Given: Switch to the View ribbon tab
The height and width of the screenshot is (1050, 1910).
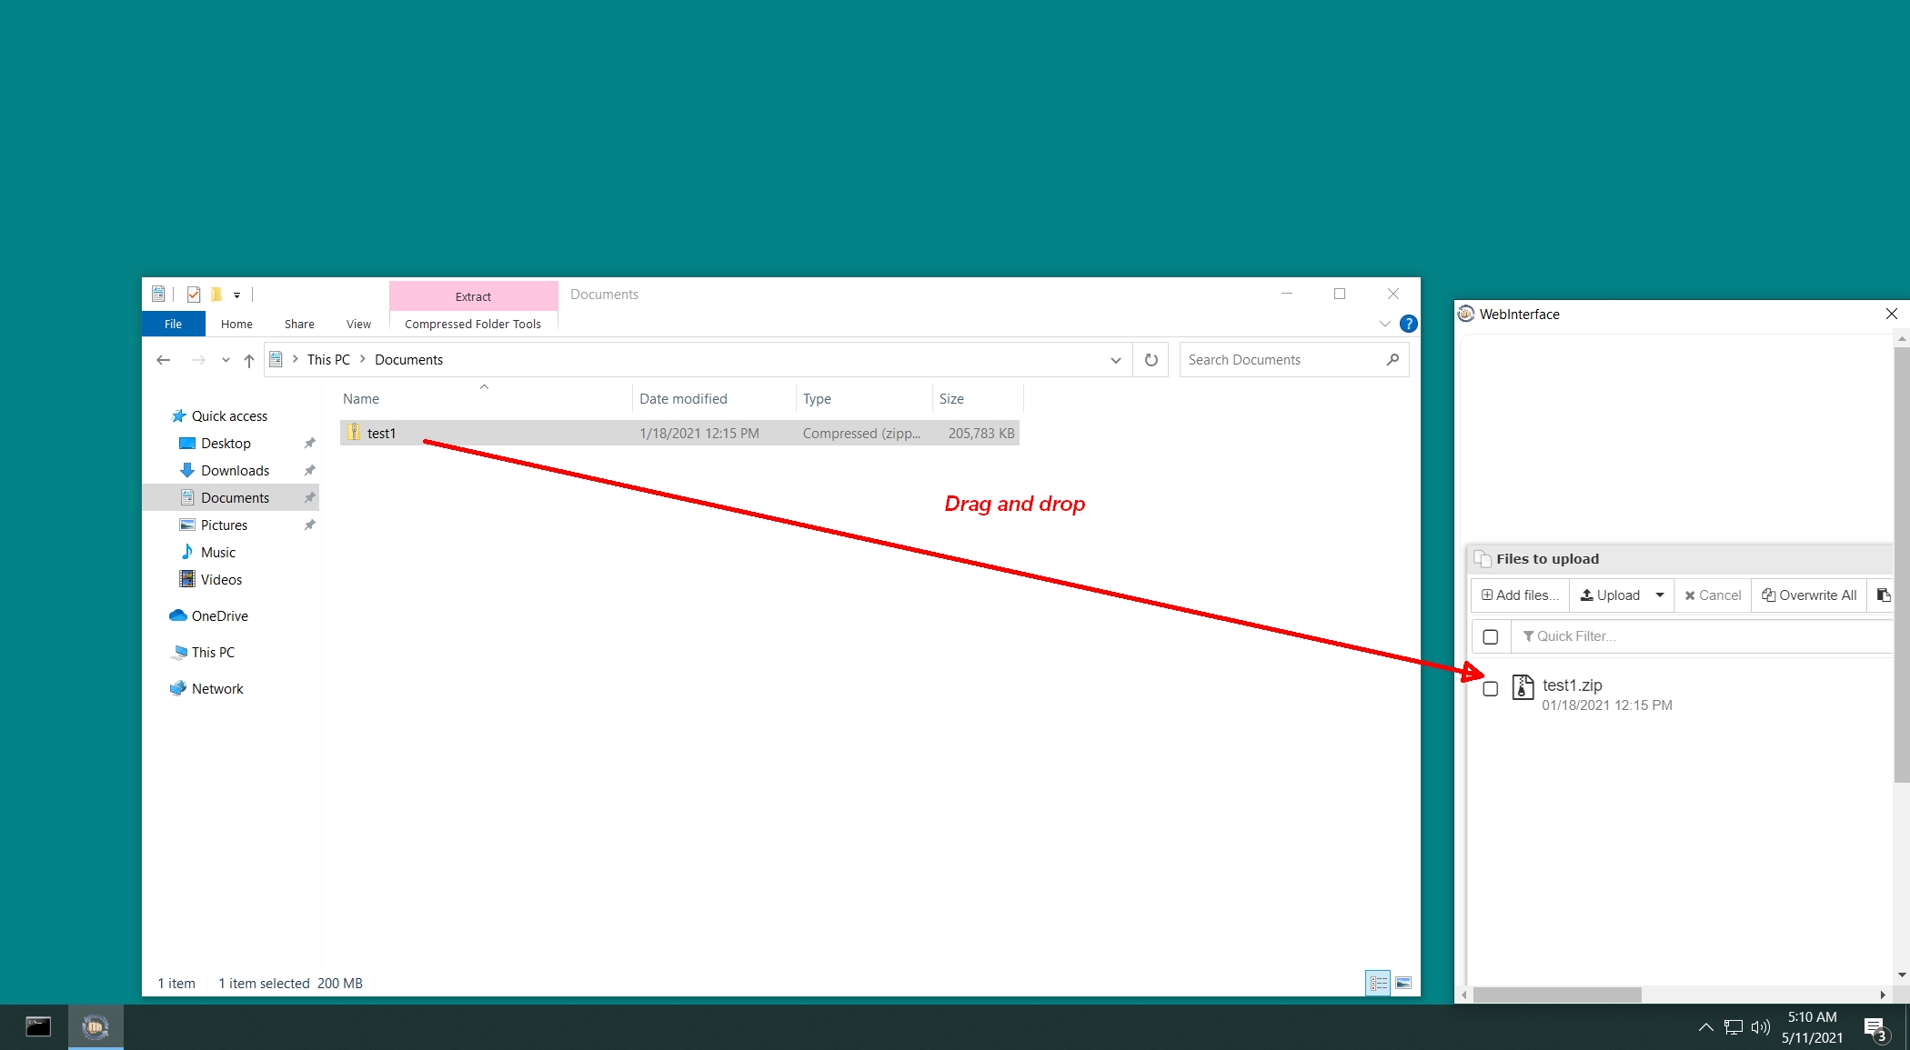Looking at the screenshot, I should (358, 324).
